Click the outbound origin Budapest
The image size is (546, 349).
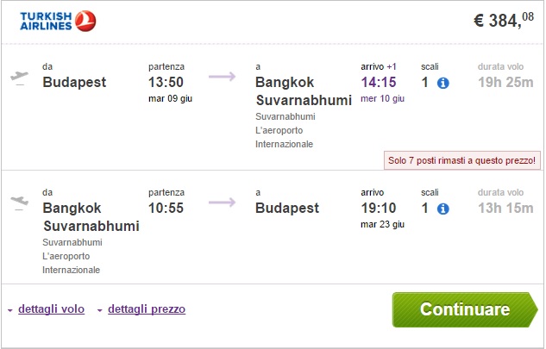[74, 83]
